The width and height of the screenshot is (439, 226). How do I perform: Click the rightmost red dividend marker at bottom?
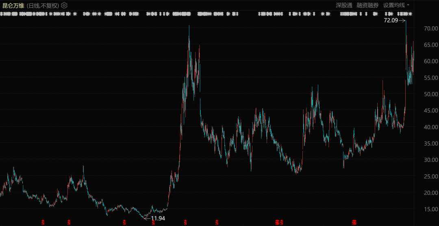(x=354, y=222)
